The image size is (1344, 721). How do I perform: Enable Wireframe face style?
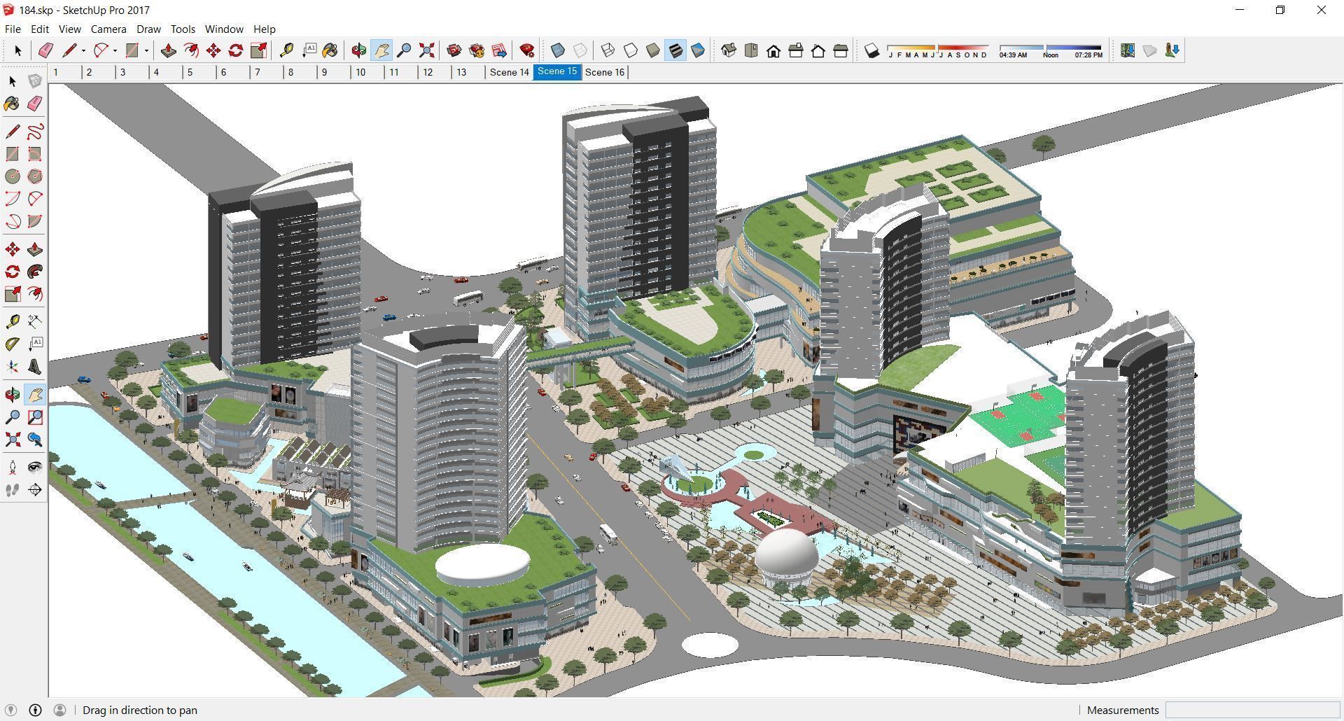[608, 50]
